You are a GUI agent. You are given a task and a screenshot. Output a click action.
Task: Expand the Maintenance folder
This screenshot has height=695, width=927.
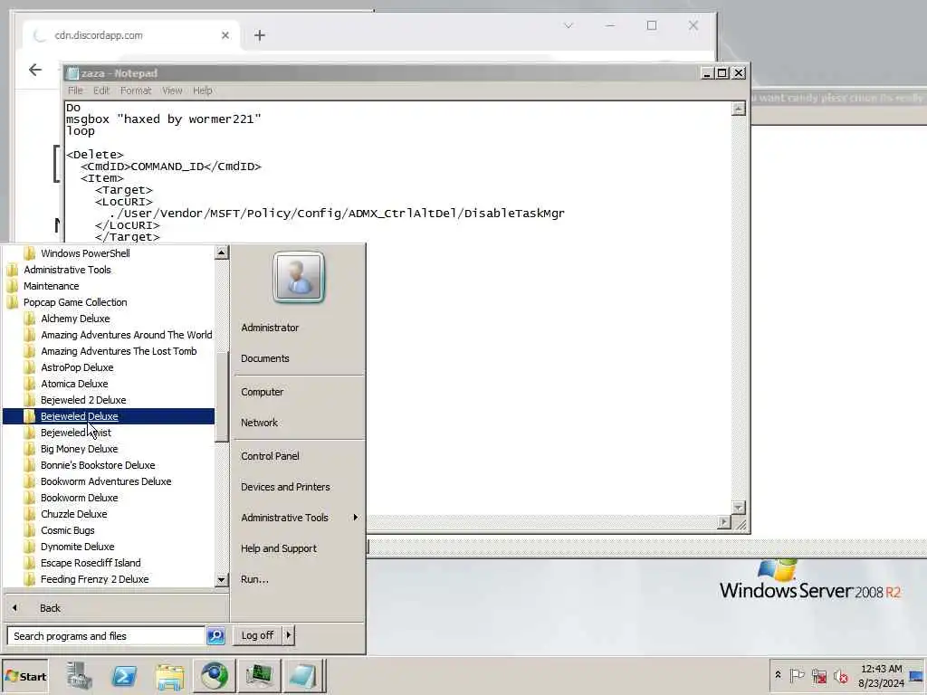[51, 286]
